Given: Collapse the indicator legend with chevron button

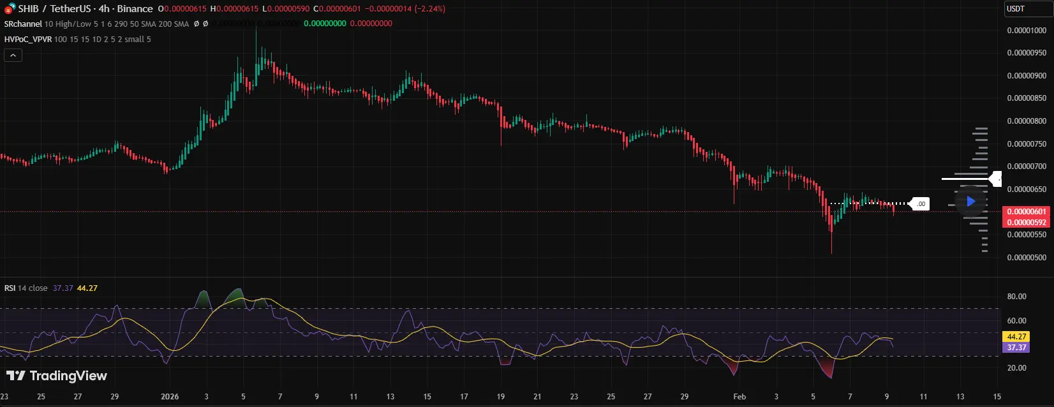Looking at the screenshot, I should (x=13, y=56).
